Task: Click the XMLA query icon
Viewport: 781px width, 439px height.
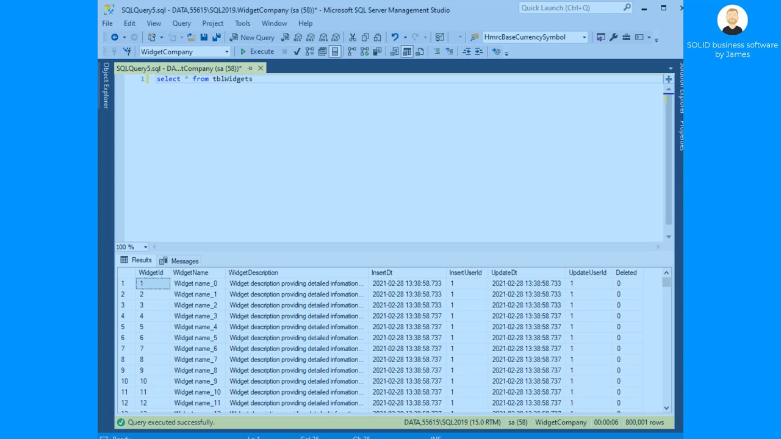Action: (323, 37)
